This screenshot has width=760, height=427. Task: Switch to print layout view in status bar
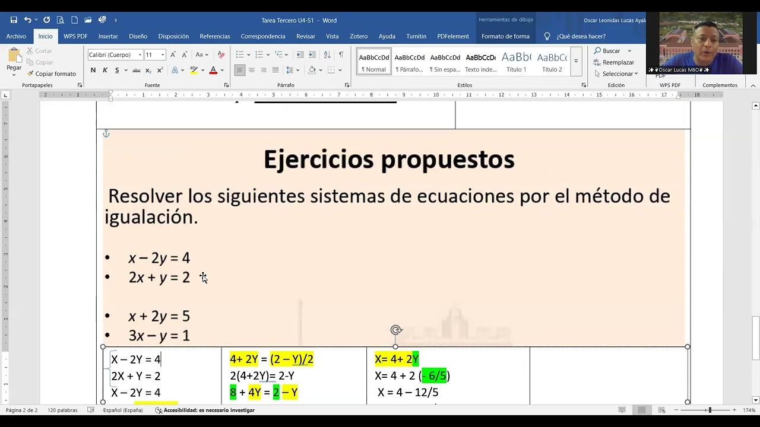point(642,410)
